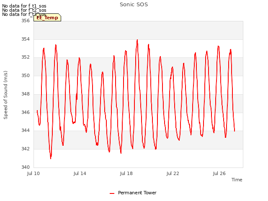Click the 340 y-axis tick label
268x201 pixels.
[26, 167]
